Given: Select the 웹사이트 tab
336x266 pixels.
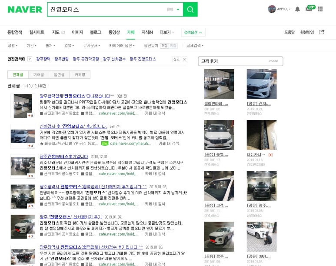Looking at the screenshot, I should tap(37, 32).
